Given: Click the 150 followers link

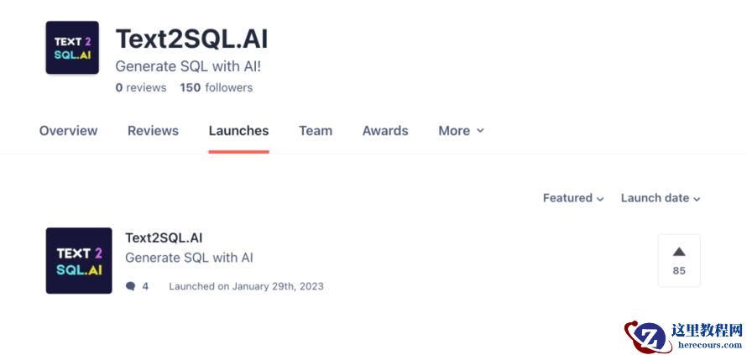Looking at the screenshot, I should point(216,87).
